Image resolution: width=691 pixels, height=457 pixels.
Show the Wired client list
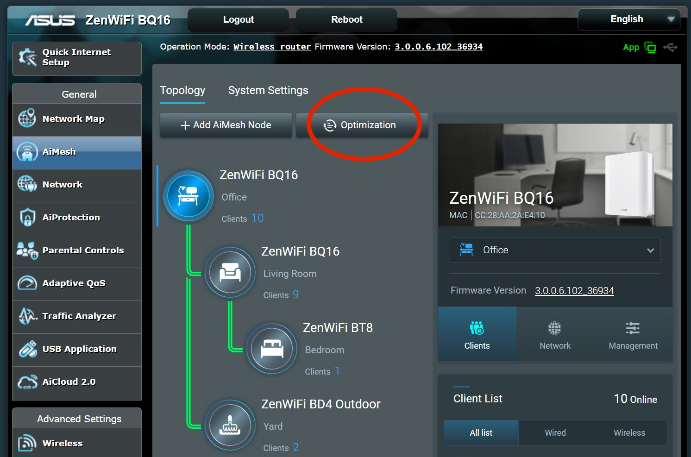pyautogui.click(x=555, y=433)
